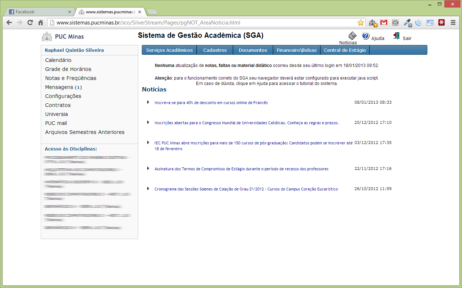Close the sistemas.pucminas tab
Image resolution: width=462 pixels, height=288 pixels.
[x=139, y=12]
